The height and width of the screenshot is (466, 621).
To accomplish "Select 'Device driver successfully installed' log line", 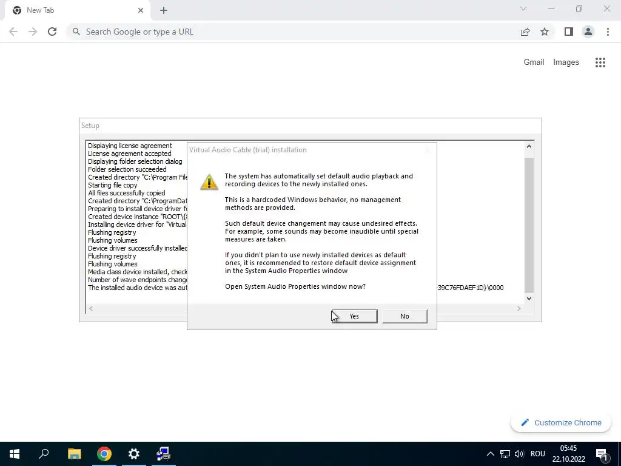I will [138, 248].
